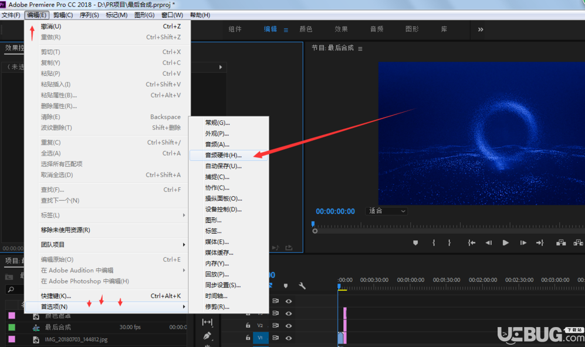Expand workspace overflow chevron >>
Viewport: 585px width, 347px height.
click(481, 29)
